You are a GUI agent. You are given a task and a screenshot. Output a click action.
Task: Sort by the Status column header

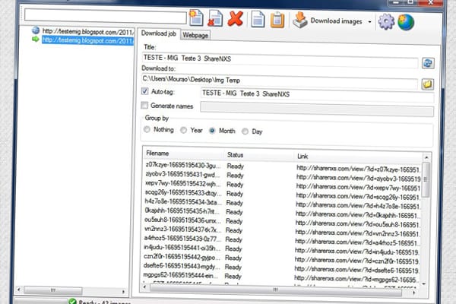point(259,155)
